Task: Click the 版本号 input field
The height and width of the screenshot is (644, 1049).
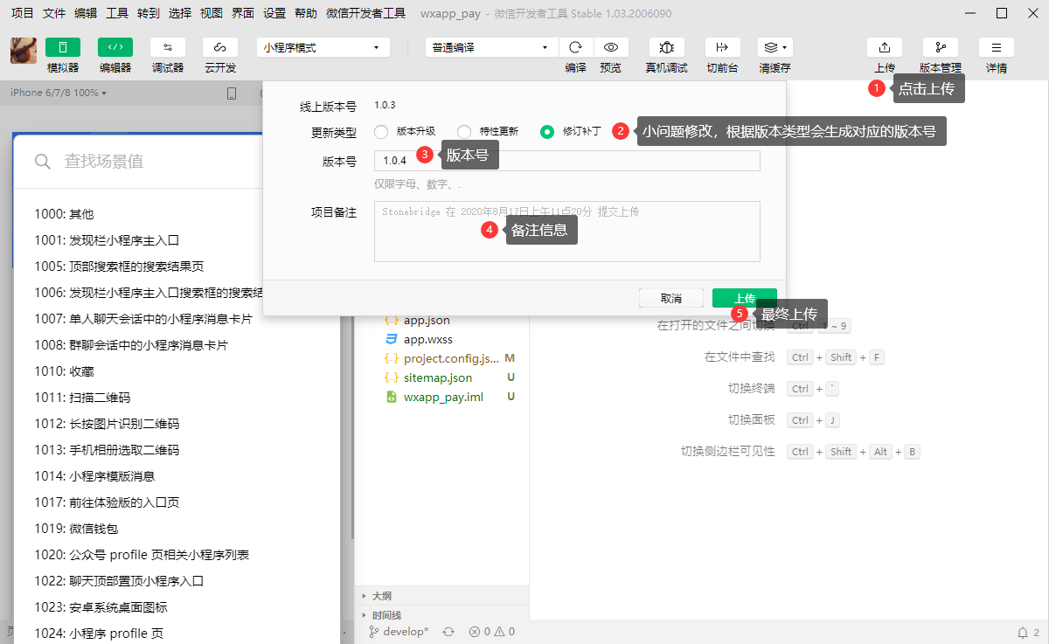Action: pos(566,161)
